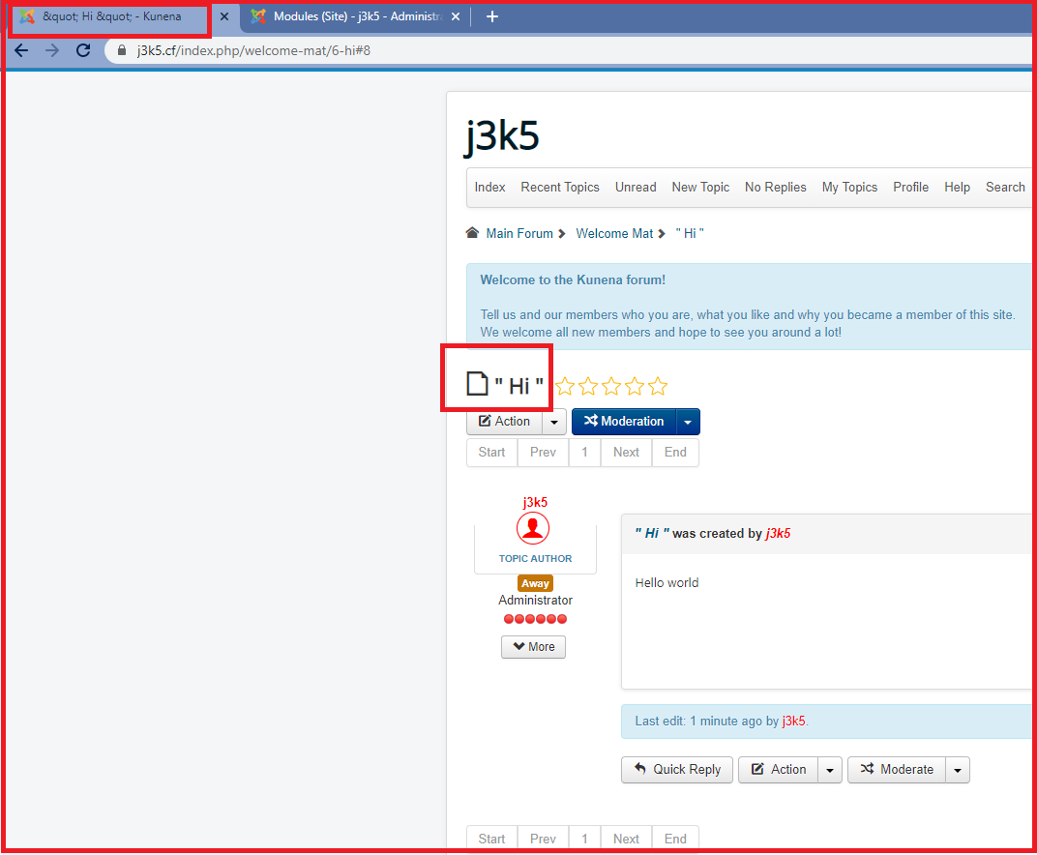The image size is (1037, 855).
Task: Click End in top pagination
Action: pos(675,453)
